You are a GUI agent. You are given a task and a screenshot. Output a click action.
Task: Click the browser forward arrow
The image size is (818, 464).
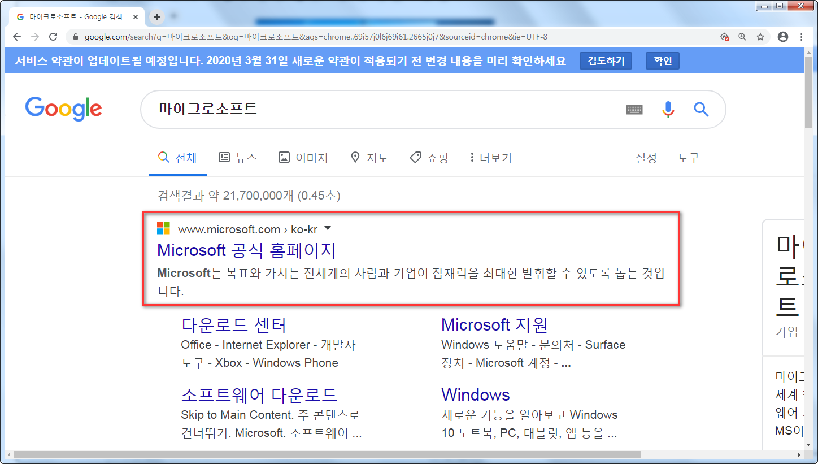point(35,37)
